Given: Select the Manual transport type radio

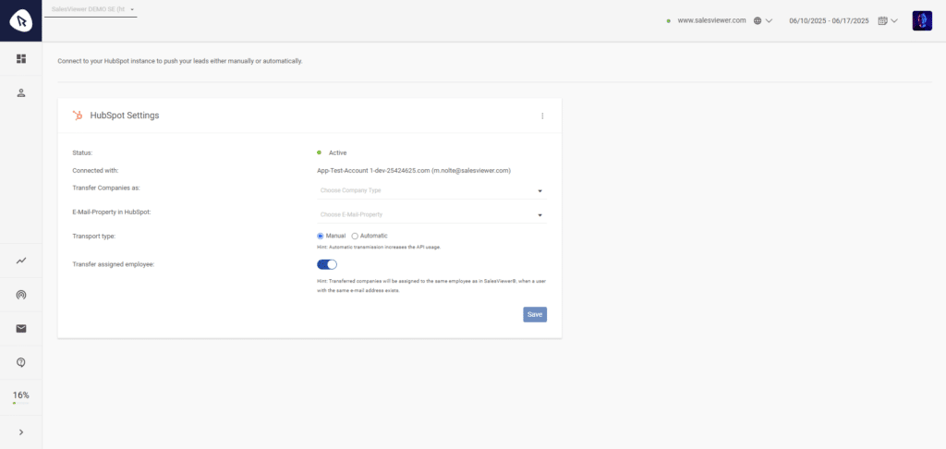Looking at the screenshot, I should click(x=321, y=236).
